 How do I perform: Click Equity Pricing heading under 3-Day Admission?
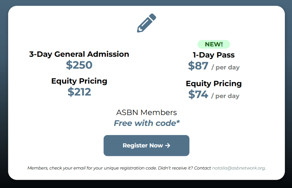point(79,81)
